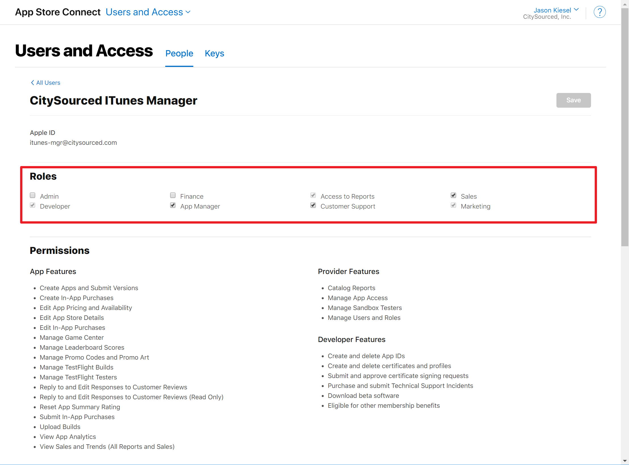The height and width of the screenshot is (465, 629).
Task: Click 'Create and delete certificates and profiles'
Action: coord(389,366)
